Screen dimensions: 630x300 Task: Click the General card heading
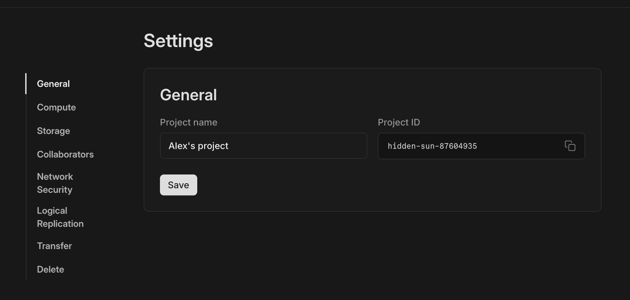(188, 95)
